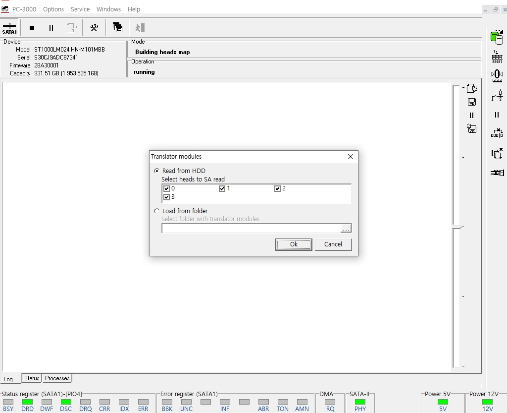The width and height of the screenshot is (507, 413).
Task: Pause the operation from the top toolbar
Action: [x=51, y=28]
